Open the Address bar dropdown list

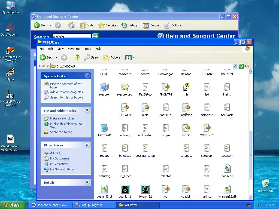click(x=235, y=66)
